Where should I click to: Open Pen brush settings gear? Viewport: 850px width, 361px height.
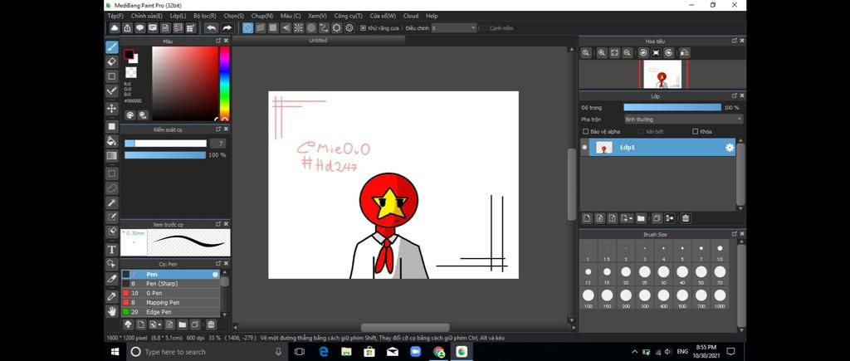(x=215, y=274)
